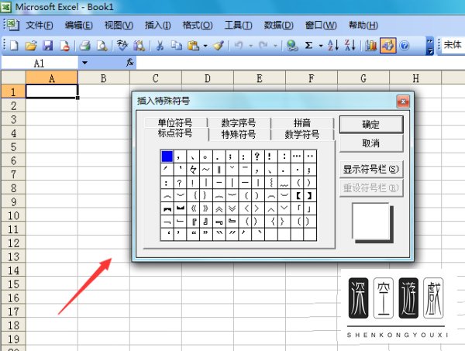Image resolution: width=465 pixels, height=351 pixels.
Task: Choose the 《 double angle bracket symbol
Action: coord(193,208)
